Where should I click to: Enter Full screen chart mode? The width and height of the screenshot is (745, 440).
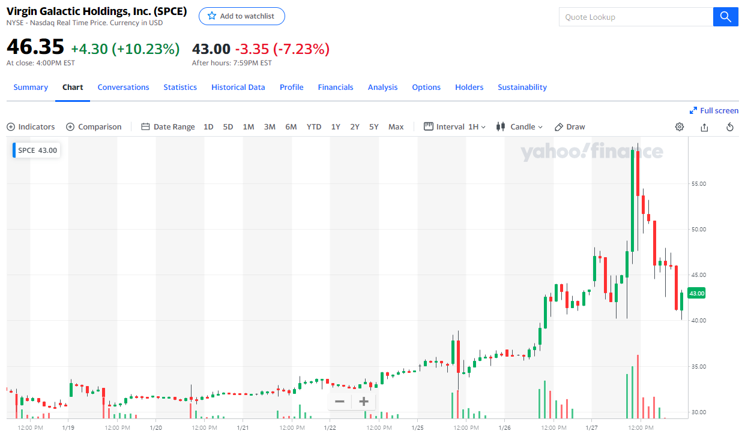[x=714, y=110]
